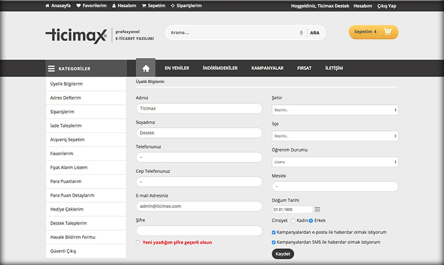Go to the Kampanyalar menu item
The image size is (444, 265).
pos(267,68)
